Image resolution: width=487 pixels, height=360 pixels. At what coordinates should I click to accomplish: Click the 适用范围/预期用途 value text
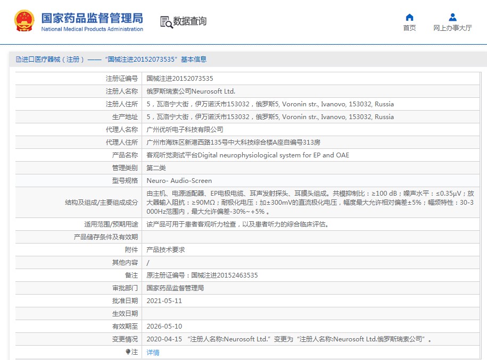click(x=237, y=224)
